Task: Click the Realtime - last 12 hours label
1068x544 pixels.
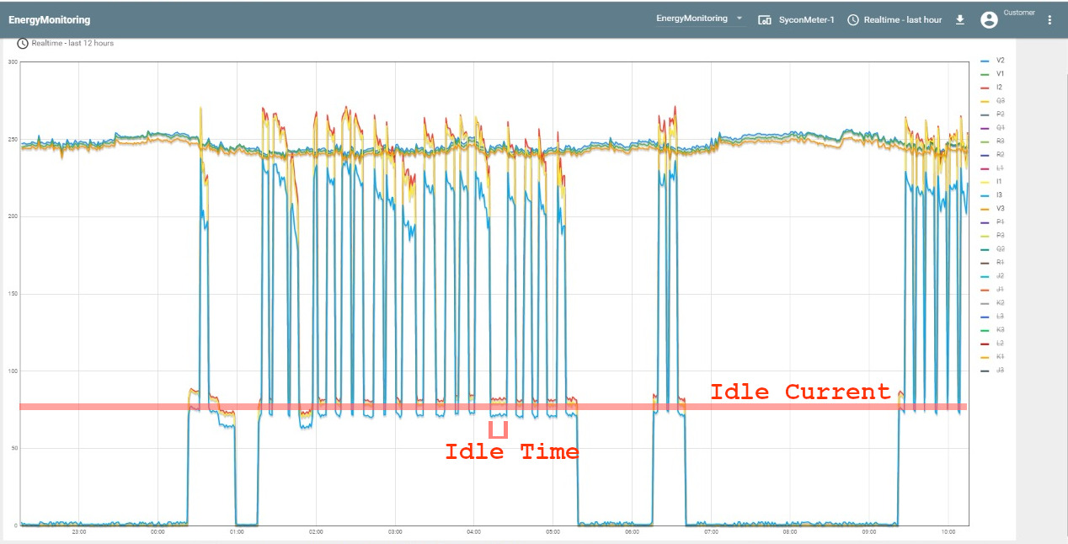Action: tap(72, 43)
